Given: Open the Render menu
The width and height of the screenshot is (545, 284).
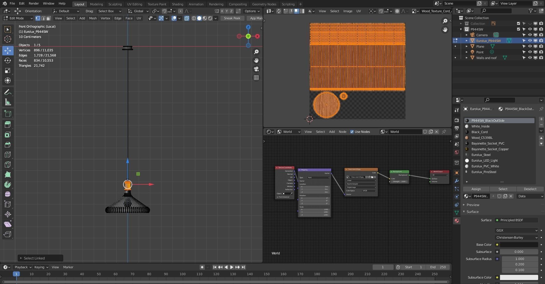Looking at the screenshot, I should pyautogui.click(x=34, y=3).
